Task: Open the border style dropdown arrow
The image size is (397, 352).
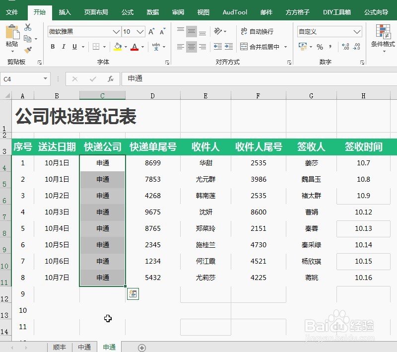Action: (x=104, y=47)
